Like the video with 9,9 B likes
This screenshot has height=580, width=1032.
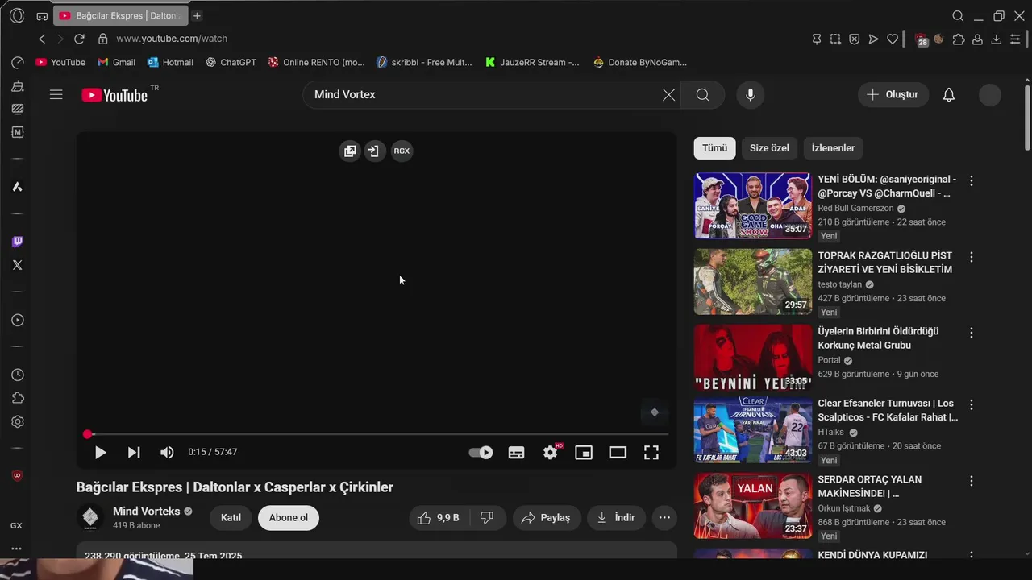[x=438, y=518]
